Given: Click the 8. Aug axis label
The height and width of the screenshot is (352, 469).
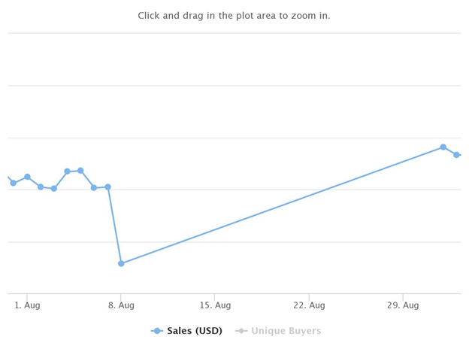Looking at the screenshot, I should pos(121,305).
